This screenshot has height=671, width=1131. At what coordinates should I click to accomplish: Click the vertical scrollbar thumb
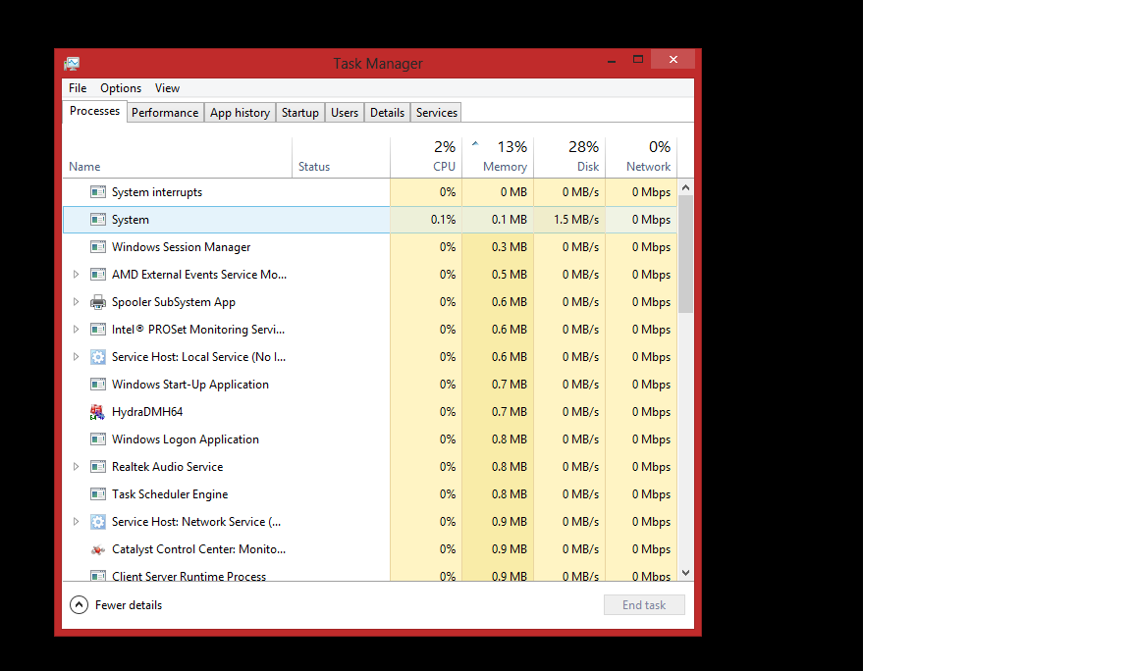[686, 254]
